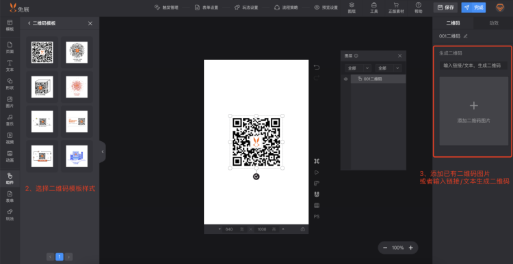The width and height of the screenshot is (513, 264).
Task: Choose the blue building QR template
Action: coord(77,156)
